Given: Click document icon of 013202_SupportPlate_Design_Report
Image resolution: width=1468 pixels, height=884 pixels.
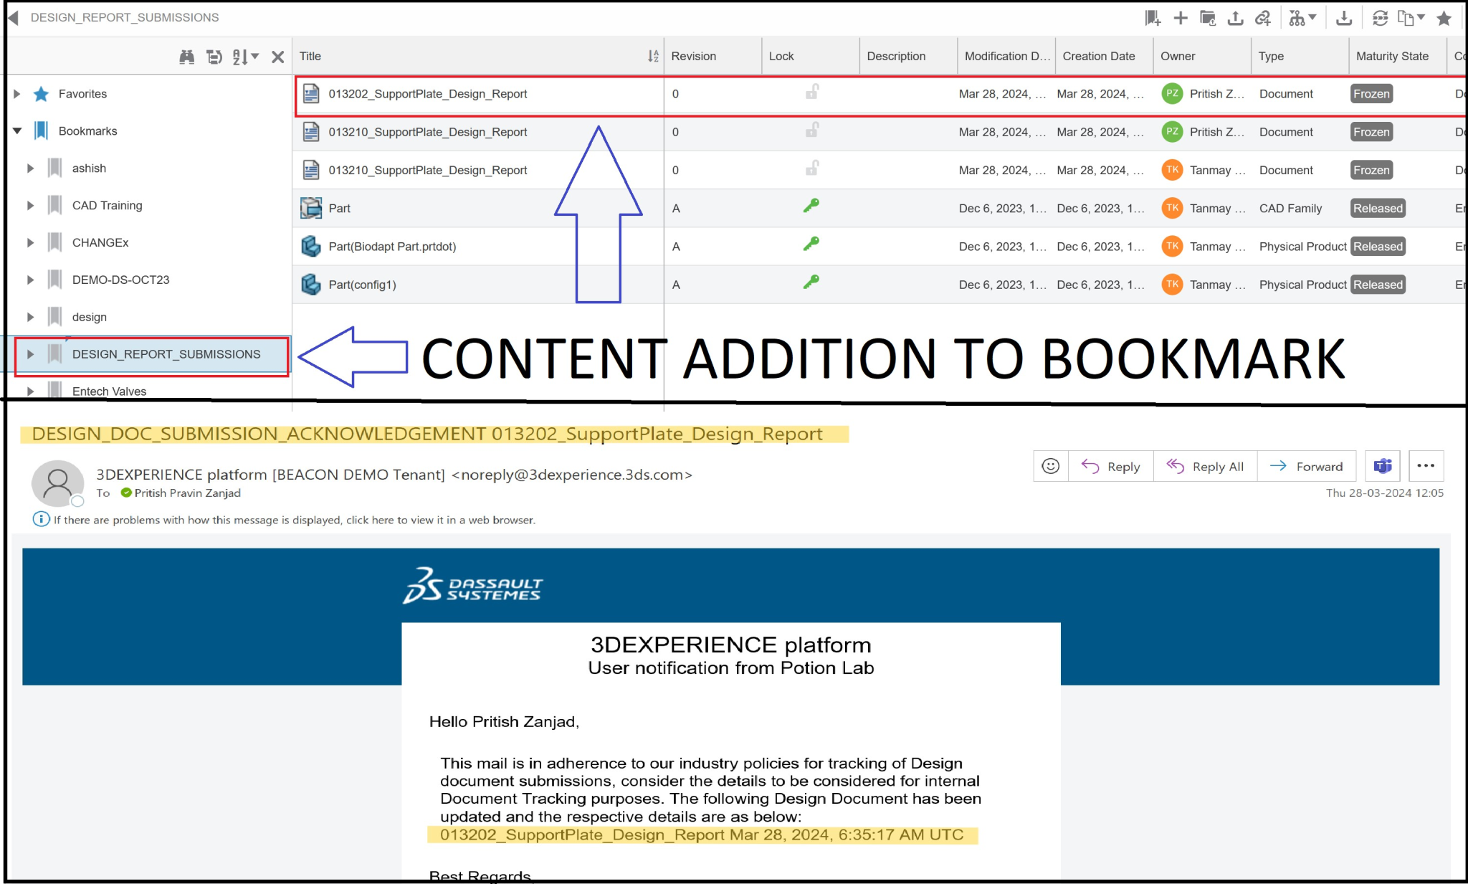Looking at the screenshot, I should [311, 94].
